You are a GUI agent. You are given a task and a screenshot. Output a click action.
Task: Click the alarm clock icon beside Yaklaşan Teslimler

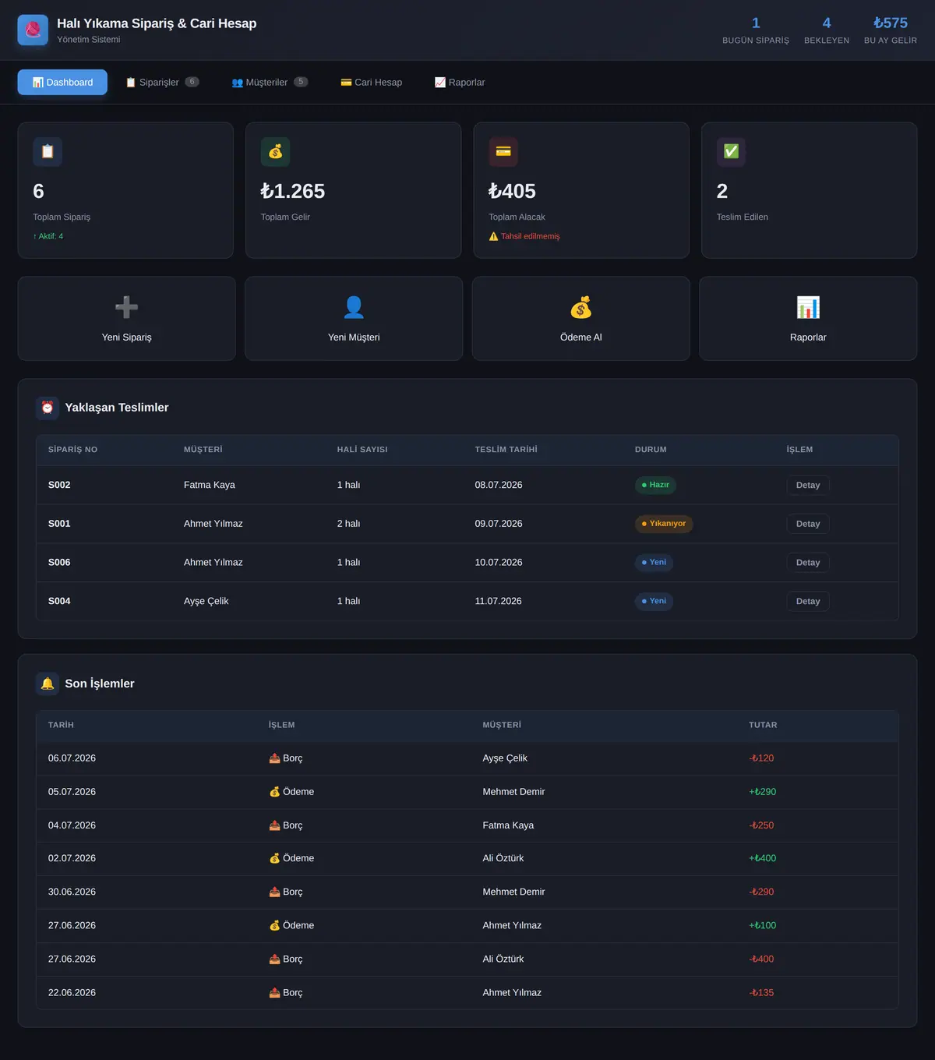point(48,408)
